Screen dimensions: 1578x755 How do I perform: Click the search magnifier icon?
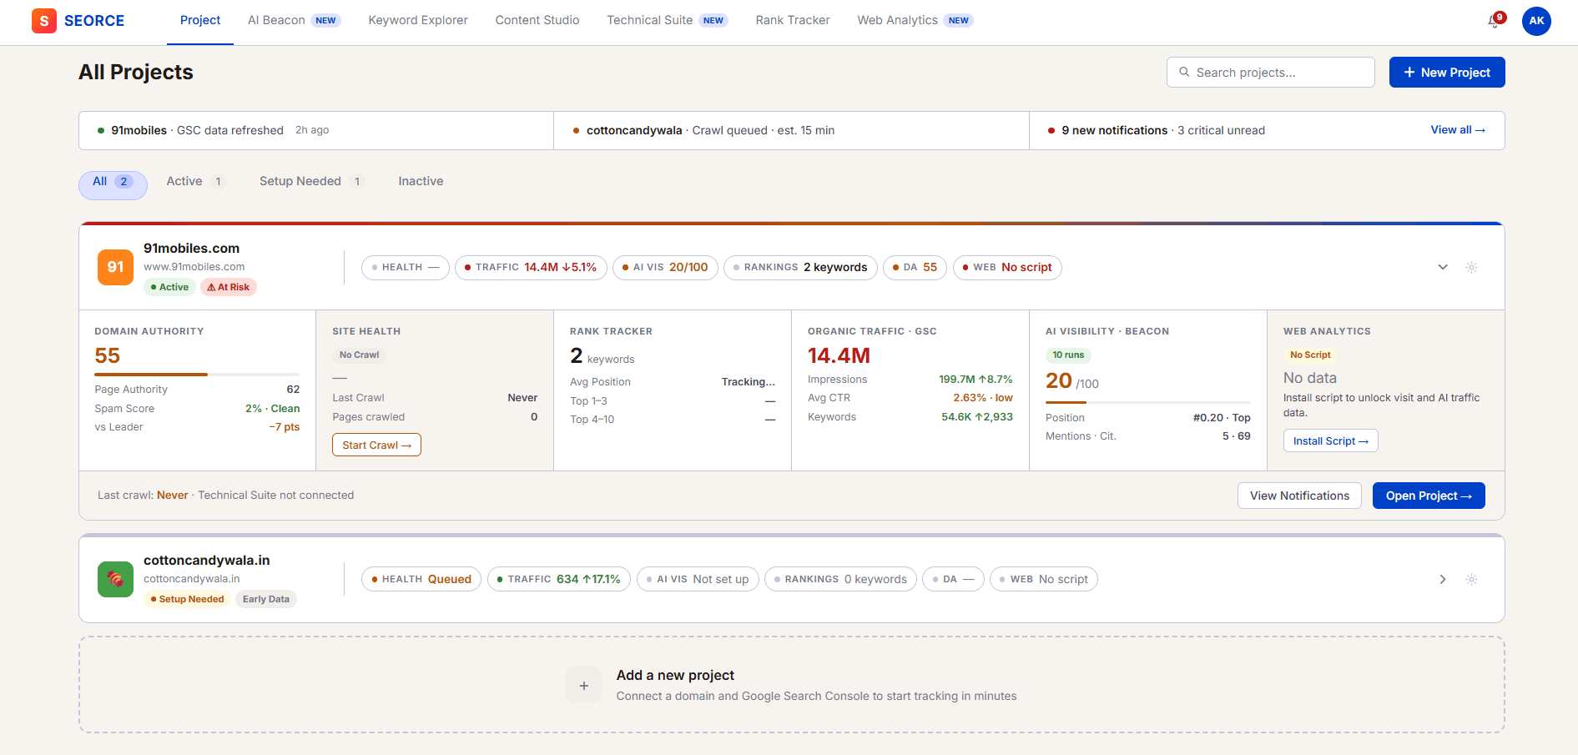coord(1184,72)
